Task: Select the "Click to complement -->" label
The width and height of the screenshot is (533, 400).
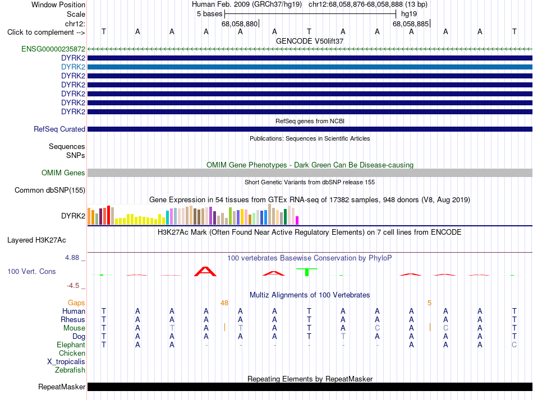Action: [x=46, y=32]
